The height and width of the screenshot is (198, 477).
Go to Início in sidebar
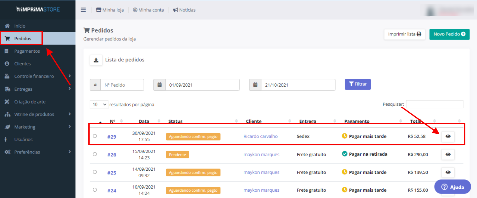coord(19,26)
